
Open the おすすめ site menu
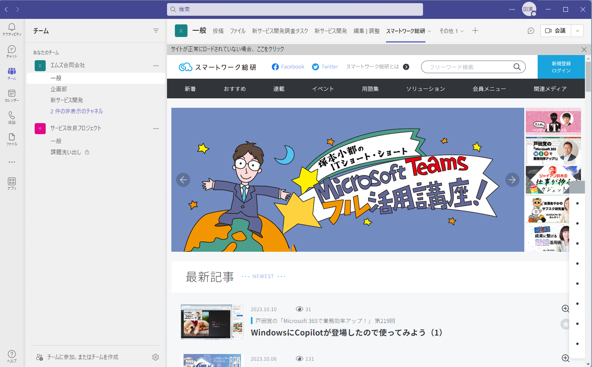pos(235,89)
